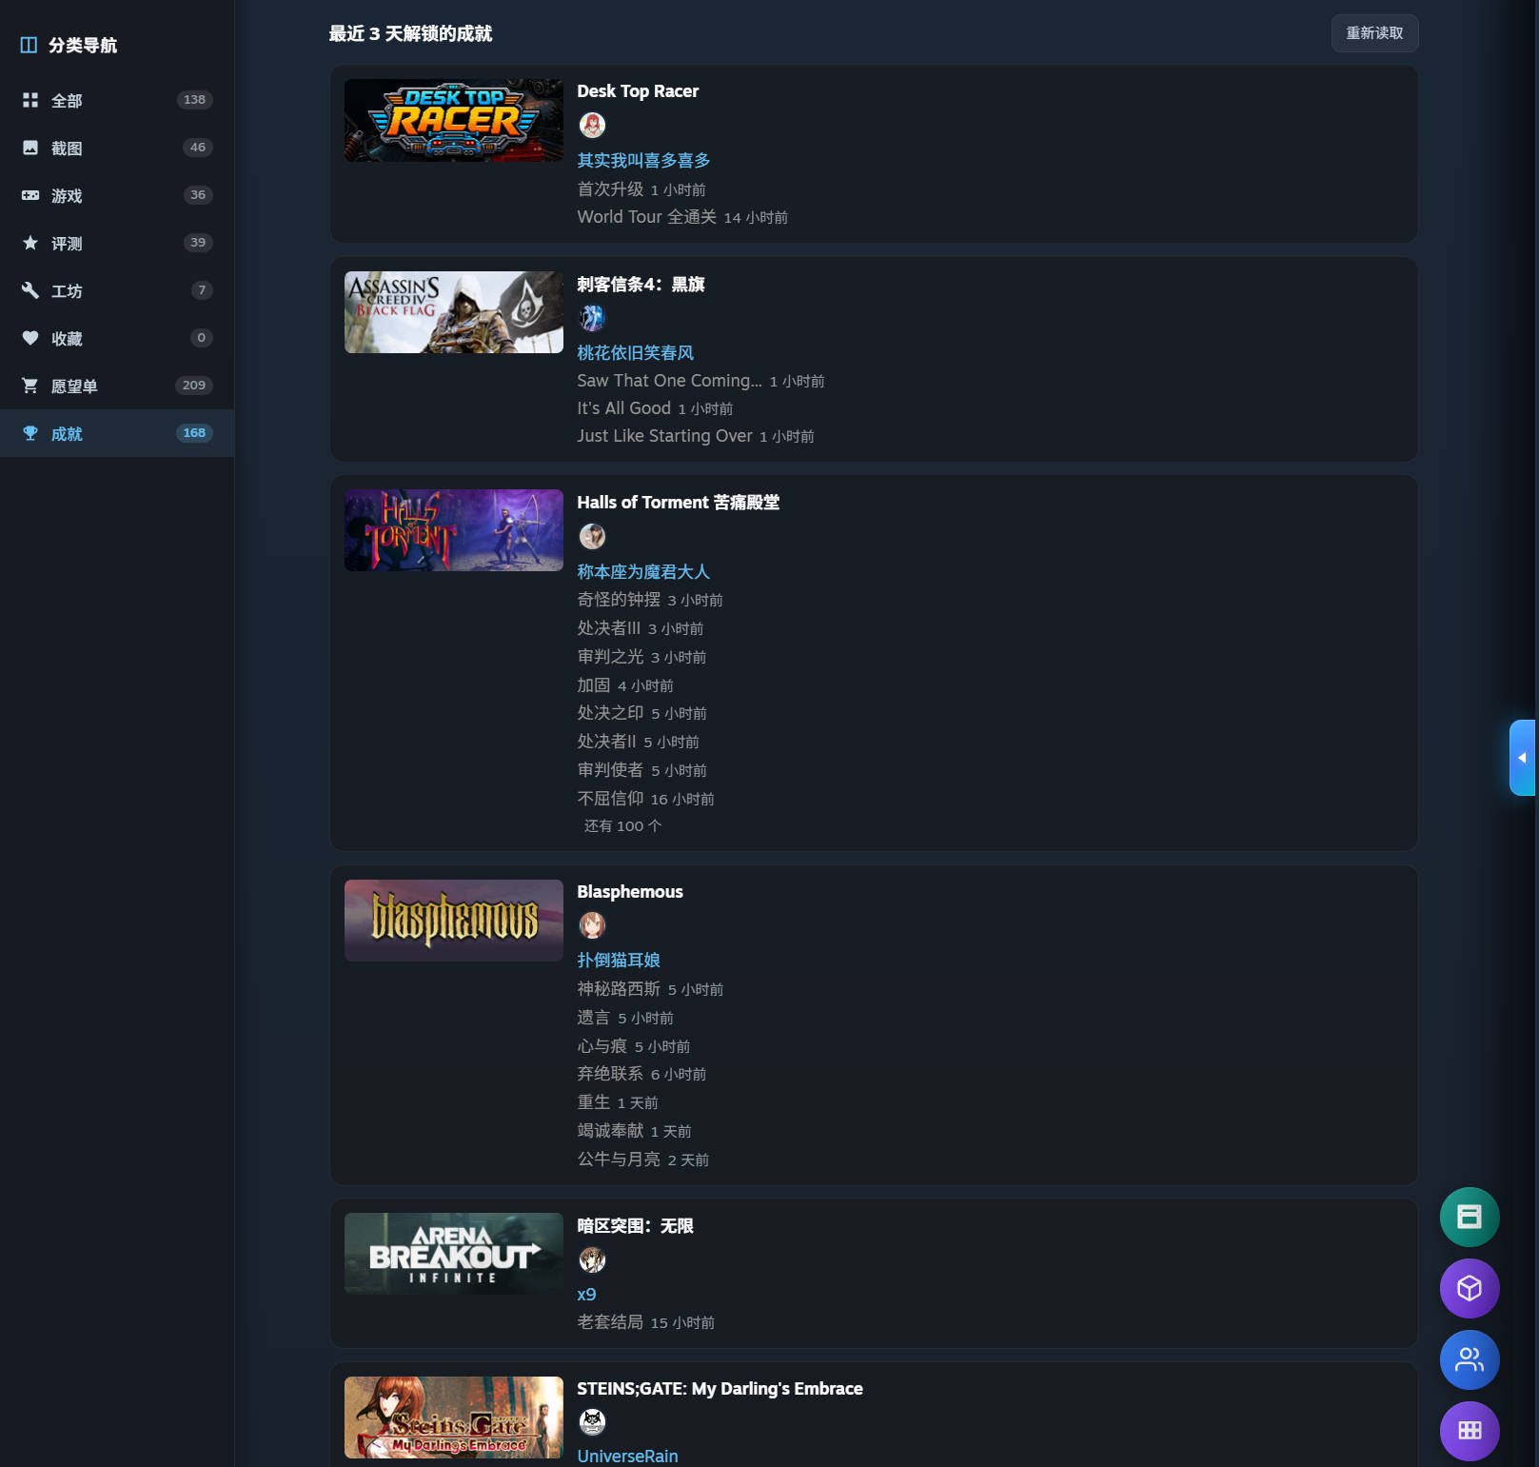The width and height of the screenshot is (1539, 1467).
Task: Go to 工坊 category
Action: [117, 290]
